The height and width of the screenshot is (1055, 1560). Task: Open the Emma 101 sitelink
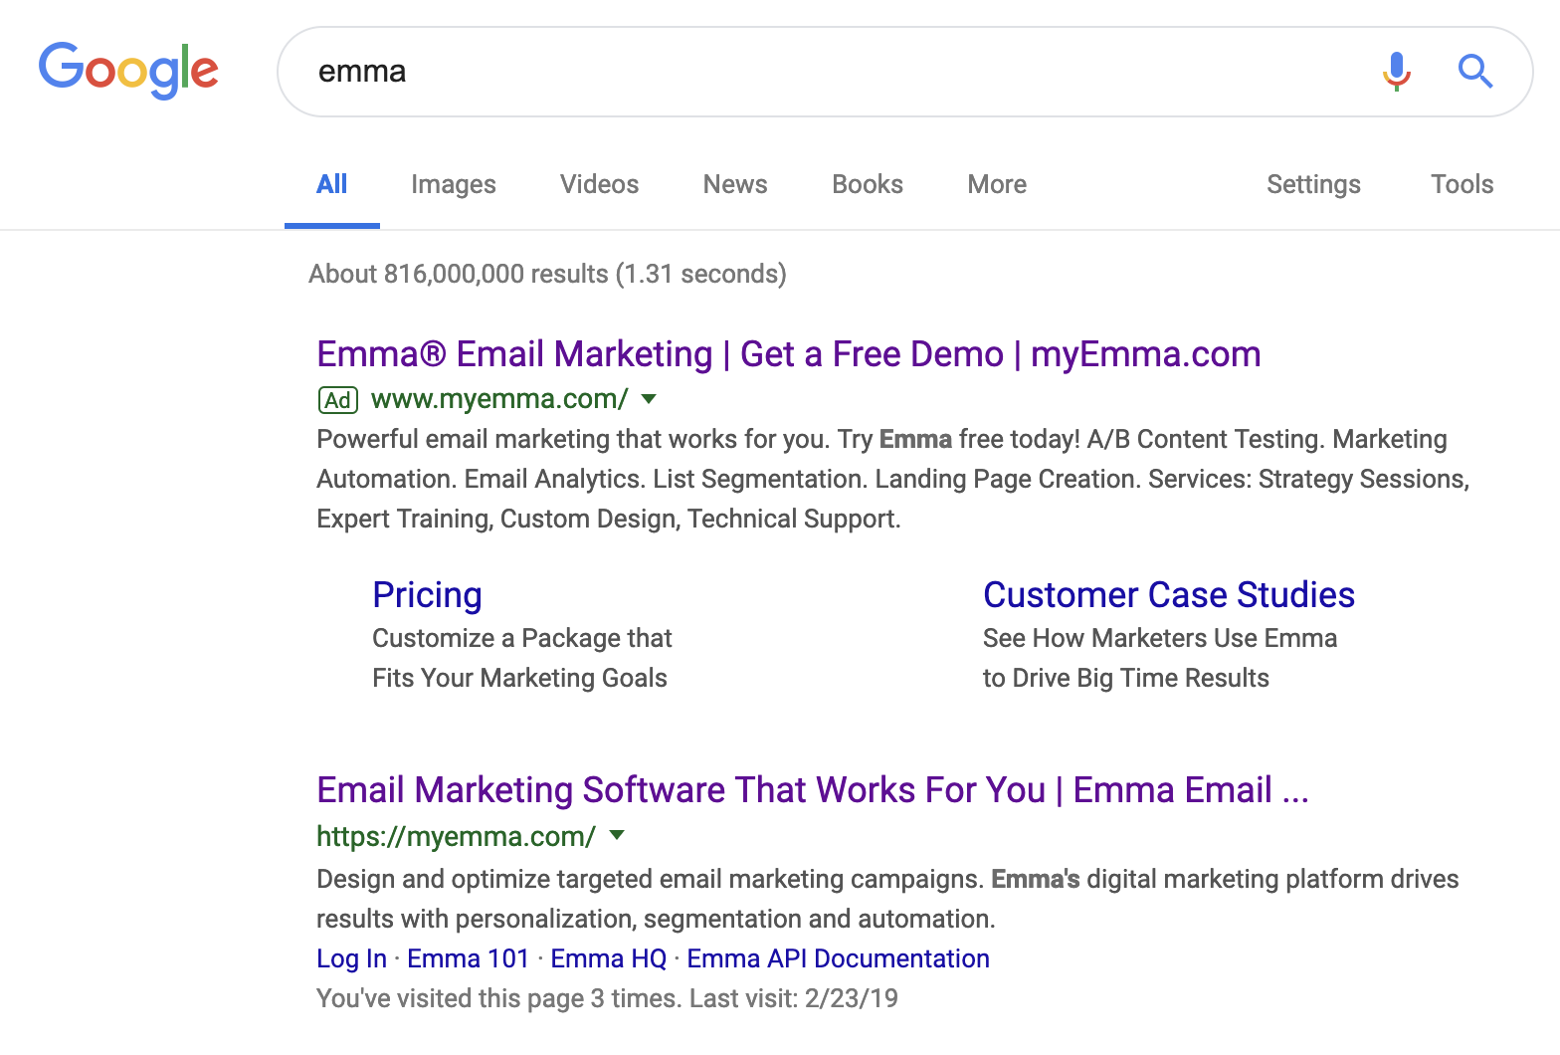pos(468,958)
